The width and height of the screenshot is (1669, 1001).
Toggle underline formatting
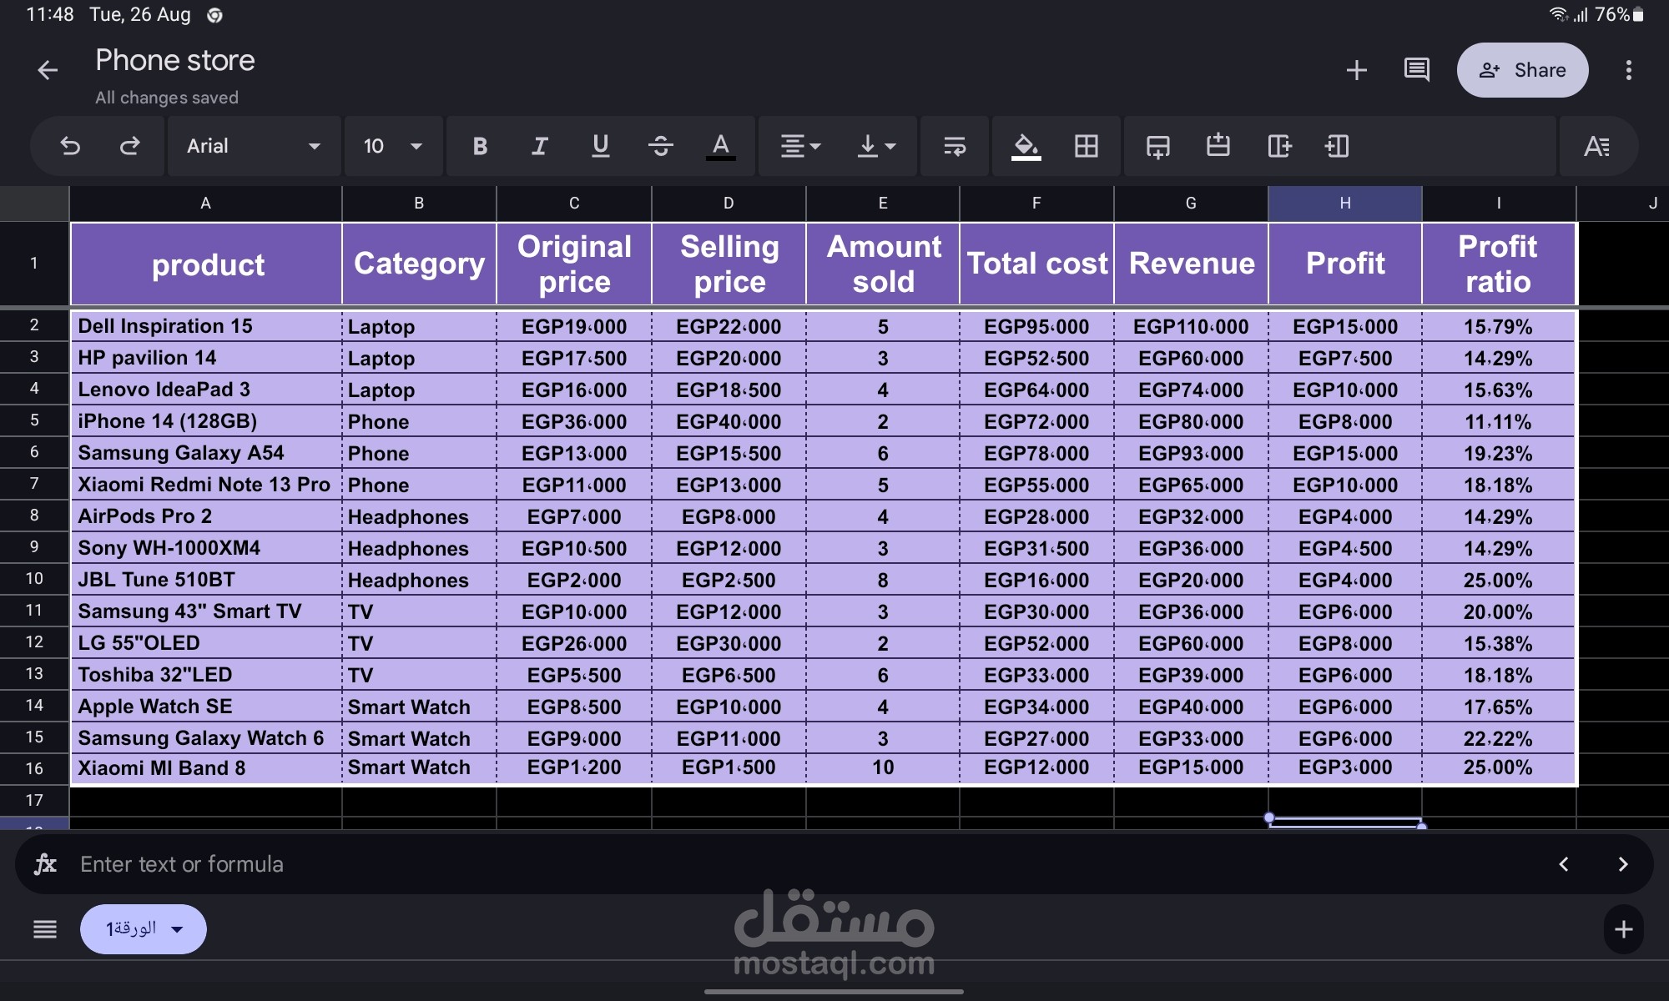[600, 147]
